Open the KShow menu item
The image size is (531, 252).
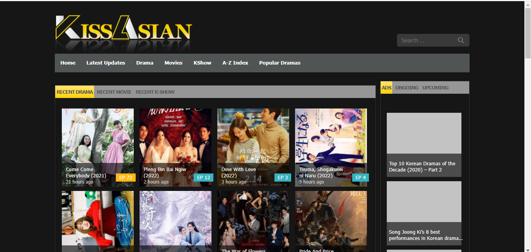pyautogui.click(x=203, y=63)
